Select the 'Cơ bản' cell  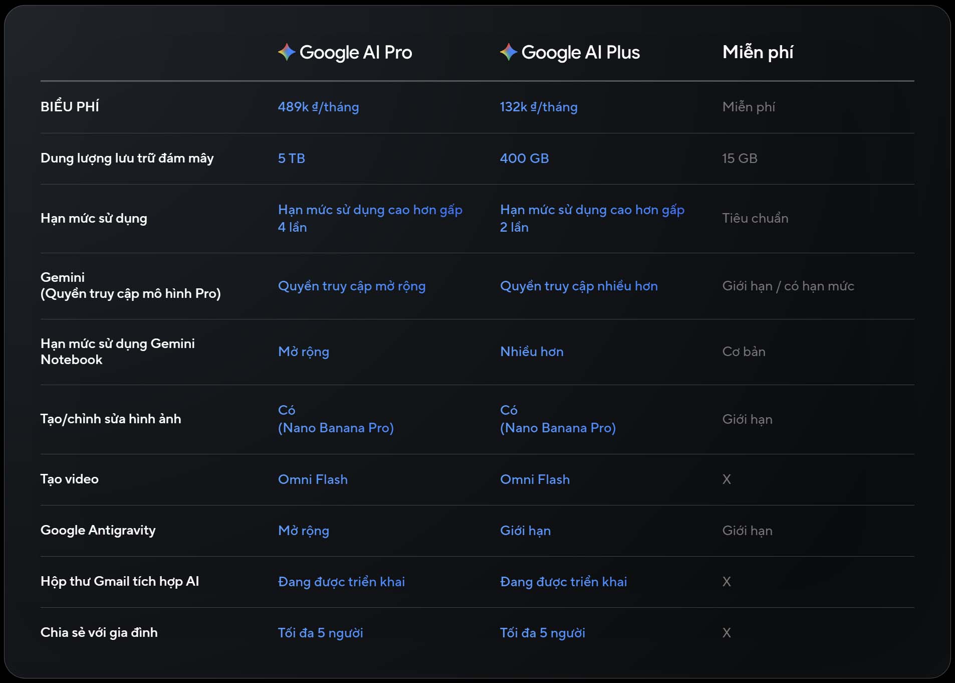[744, 352]
